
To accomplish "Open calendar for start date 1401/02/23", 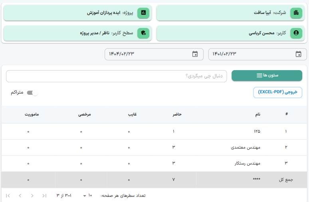I will pyautogui.click(x=298, y=54).
